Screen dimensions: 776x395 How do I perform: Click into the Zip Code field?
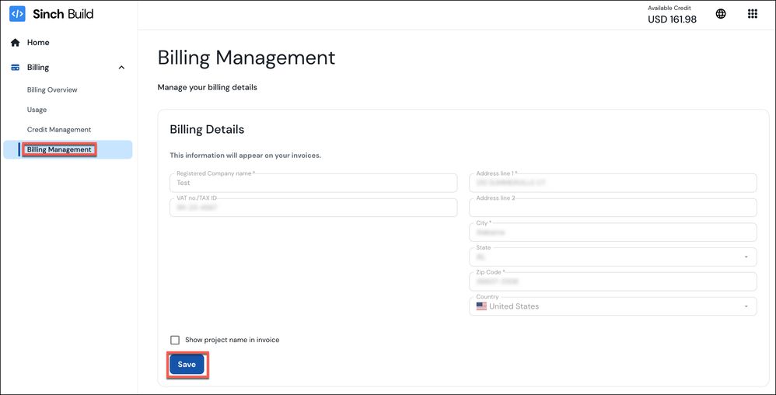tap(613, 281)
